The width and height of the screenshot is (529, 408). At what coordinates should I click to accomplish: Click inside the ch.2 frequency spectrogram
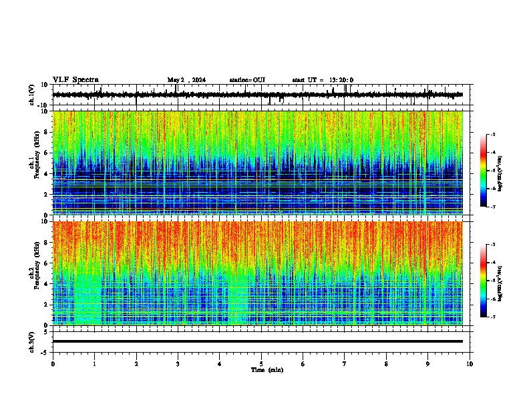coord(258,273)
